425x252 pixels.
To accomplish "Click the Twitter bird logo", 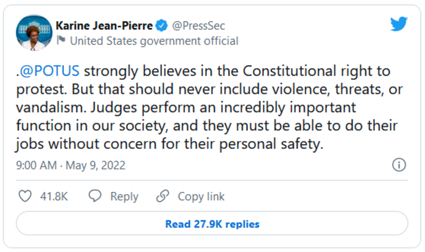I will 398,24.
